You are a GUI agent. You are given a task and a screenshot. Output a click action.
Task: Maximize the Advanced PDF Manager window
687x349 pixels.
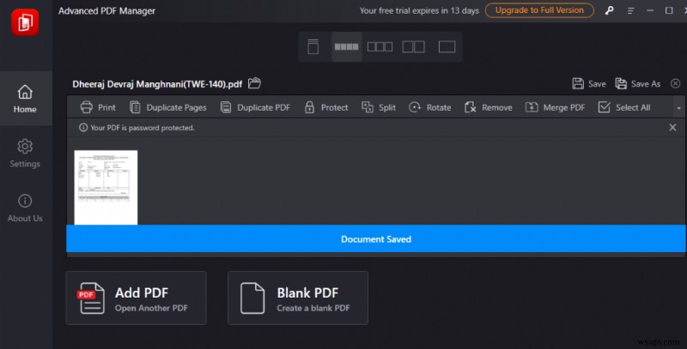pyautogui.click(x=669, y=10)
